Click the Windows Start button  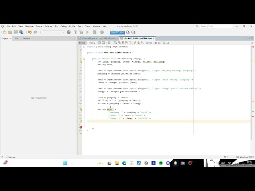coord(65,163)
